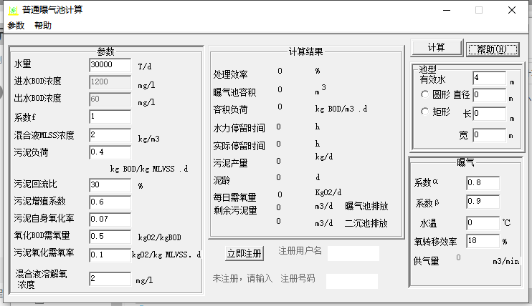The width and height of the screenshot is (532, 306).
Task: Click the 有效水 depth input field
Action: point(489,77)
